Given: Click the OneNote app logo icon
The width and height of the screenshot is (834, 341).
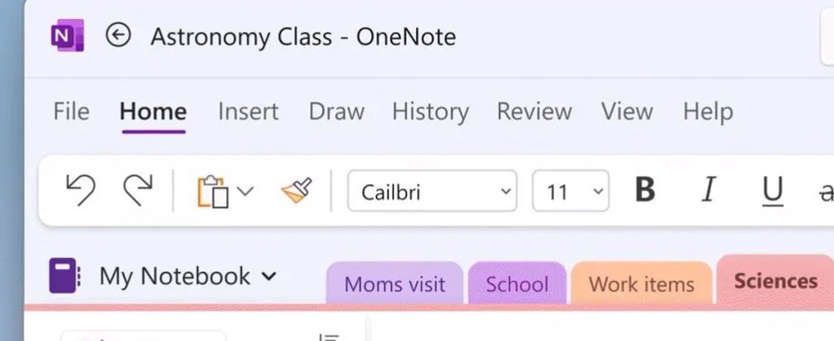Looking at the screenshot, I should pyautogui.click(x=67, y=36).
